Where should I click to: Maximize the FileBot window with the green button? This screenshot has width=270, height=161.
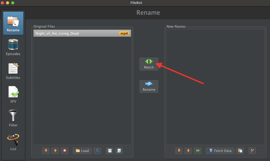pos(13,3)
